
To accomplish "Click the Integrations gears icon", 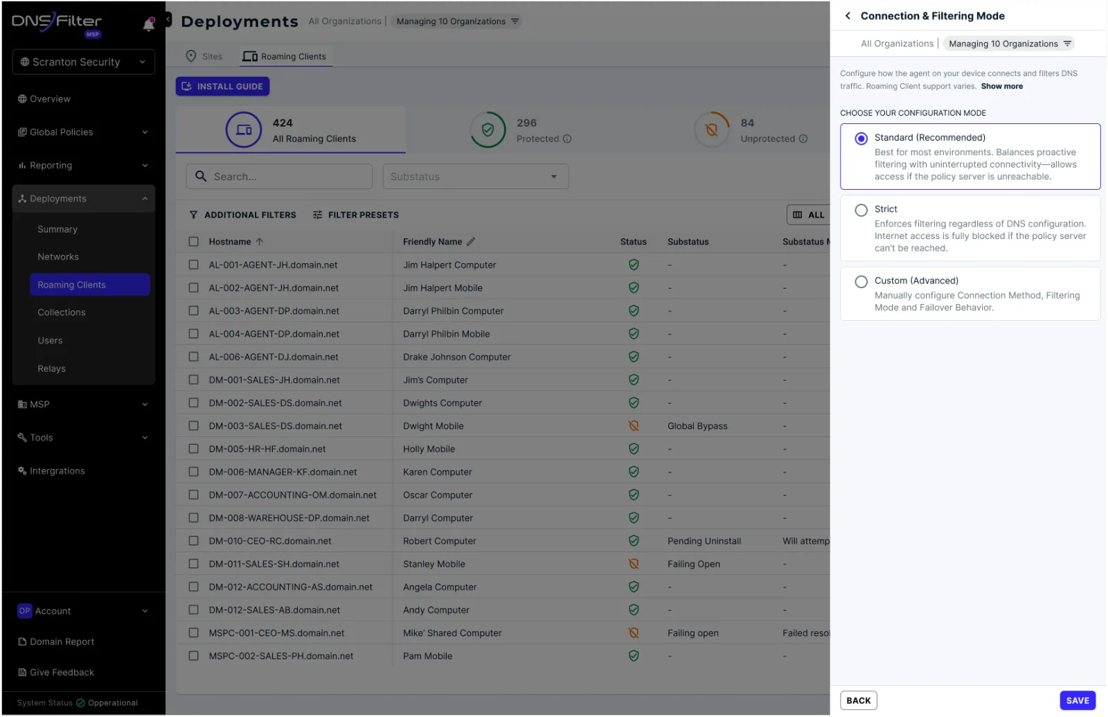I will tap(22, 470).
